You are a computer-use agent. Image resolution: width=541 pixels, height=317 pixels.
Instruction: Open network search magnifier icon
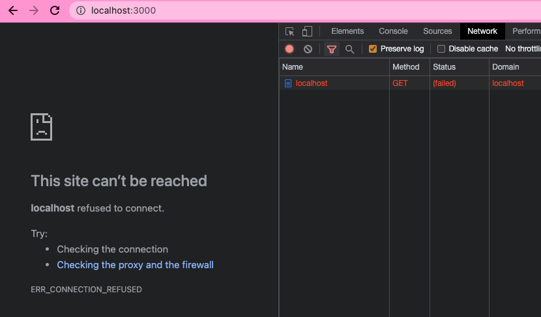coord(350,49)
